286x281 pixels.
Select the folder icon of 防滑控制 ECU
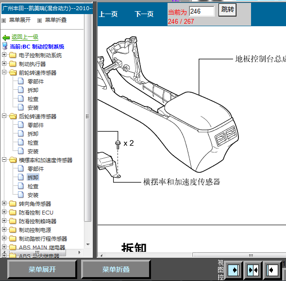click(13, 212)
